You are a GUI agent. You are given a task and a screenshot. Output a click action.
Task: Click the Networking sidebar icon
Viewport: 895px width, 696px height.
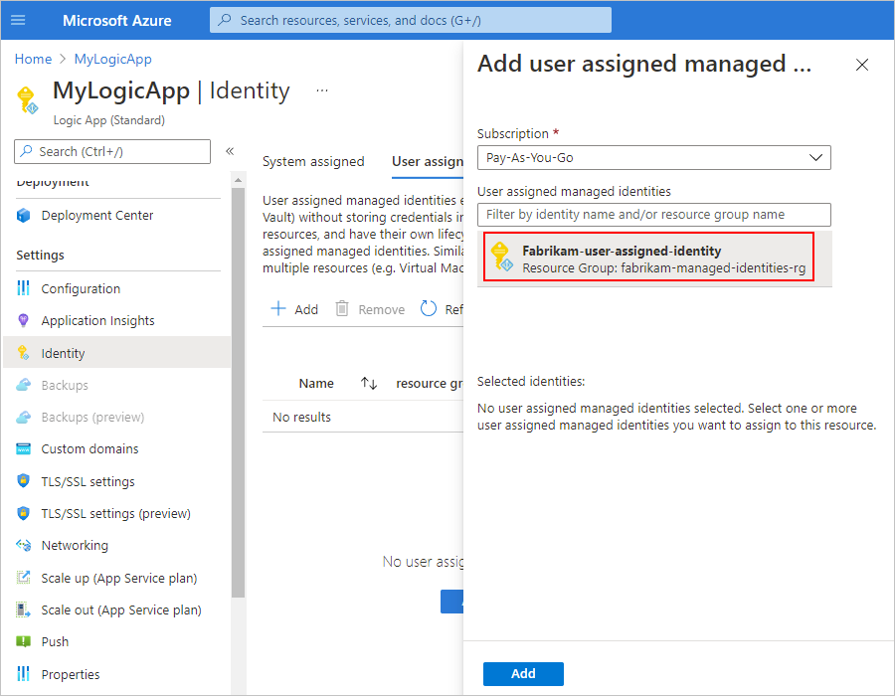tap(24, 545)
